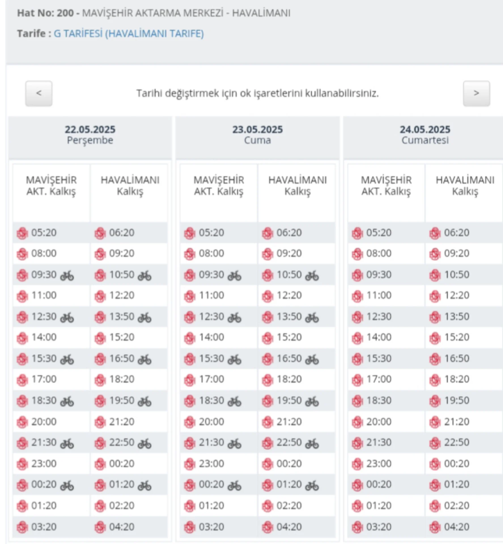This screenshot has width=503, height=544.
Task: Click red bus icon beside Saturday 05:20 departure
Action: [357, 233]
